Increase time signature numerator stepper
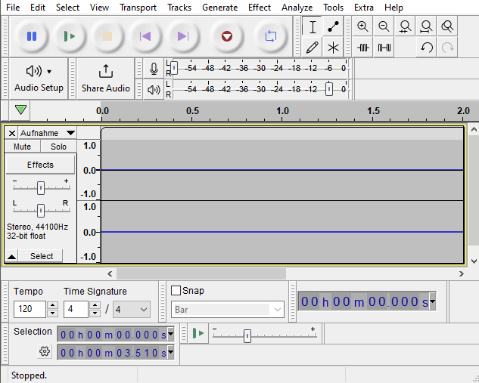Viewport: 479px width, 383px height. click(x=95, y=305)
